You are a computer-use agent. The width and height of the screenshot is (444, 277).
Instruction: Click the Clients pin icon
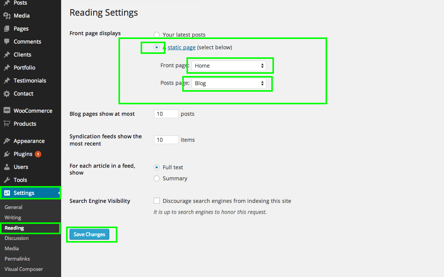(7, 55)
